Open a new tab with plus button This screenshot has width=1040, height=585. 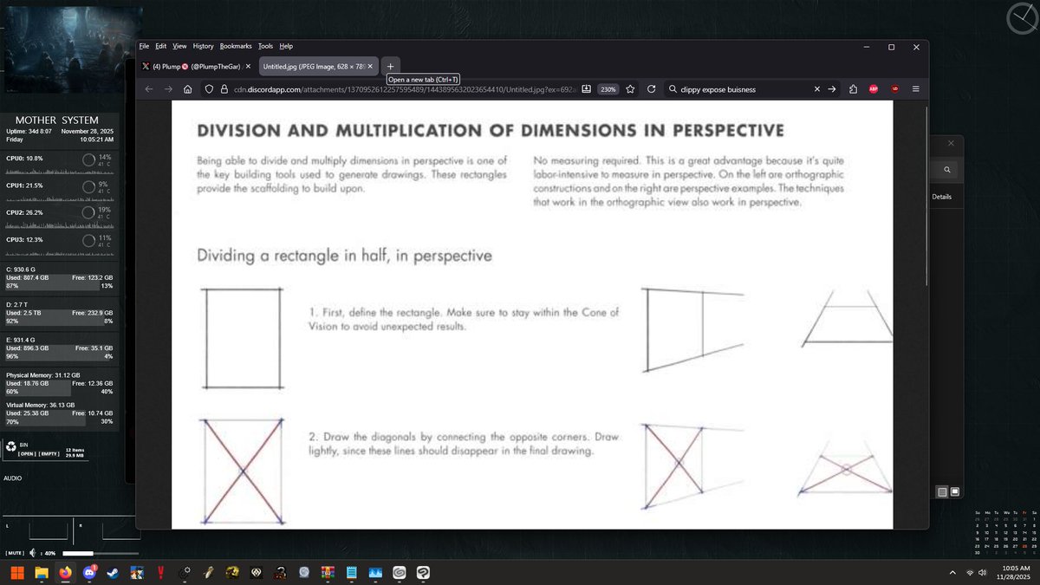tap(390, 66)
